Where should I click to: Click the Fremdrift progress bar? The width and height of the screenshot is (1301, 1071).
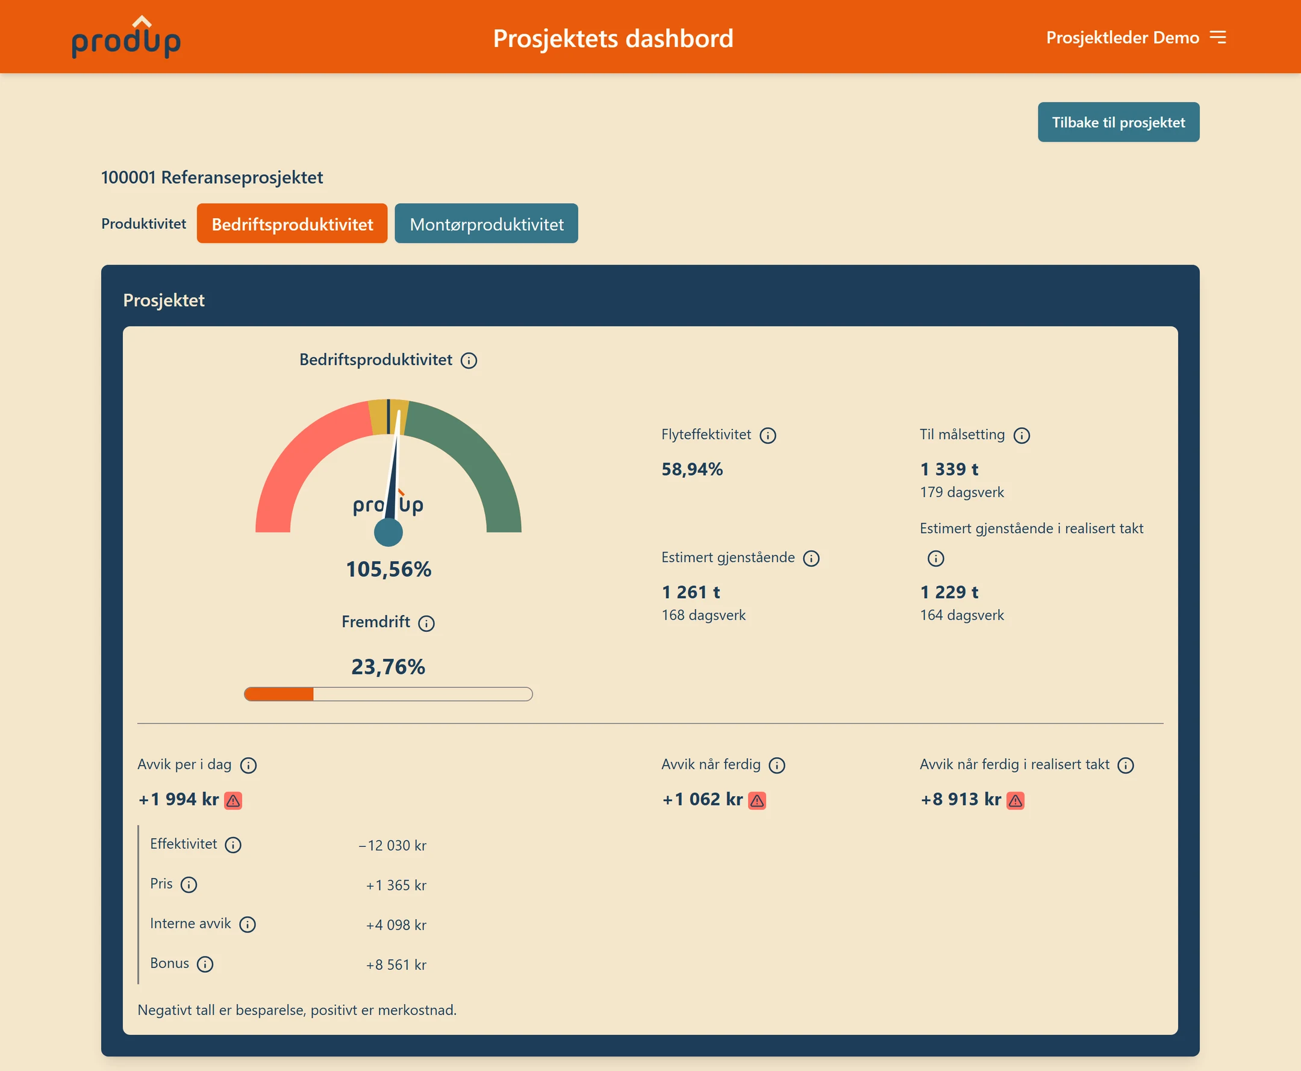coord(388,694)
